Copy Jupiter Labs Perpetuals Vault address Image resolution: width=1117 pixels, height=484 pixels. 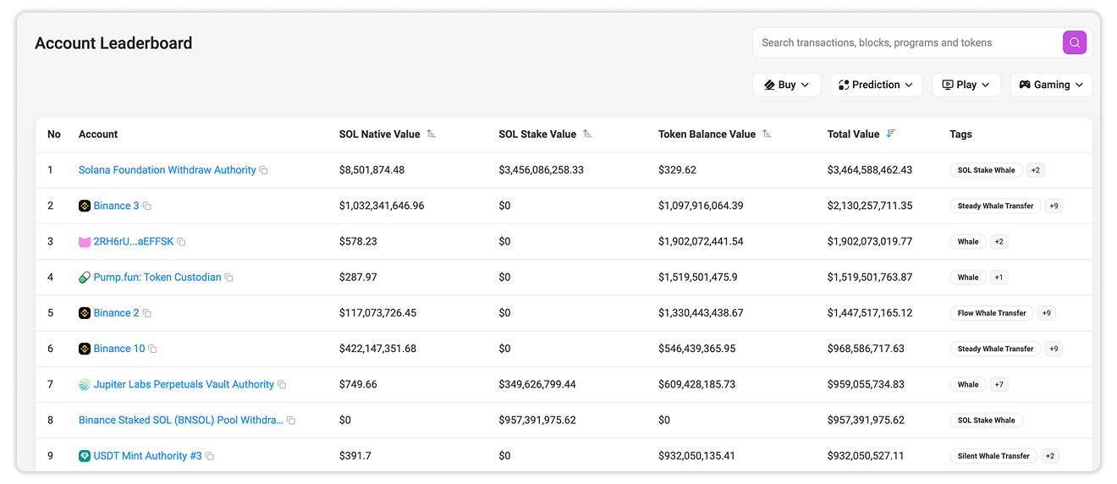pos(282,384)
